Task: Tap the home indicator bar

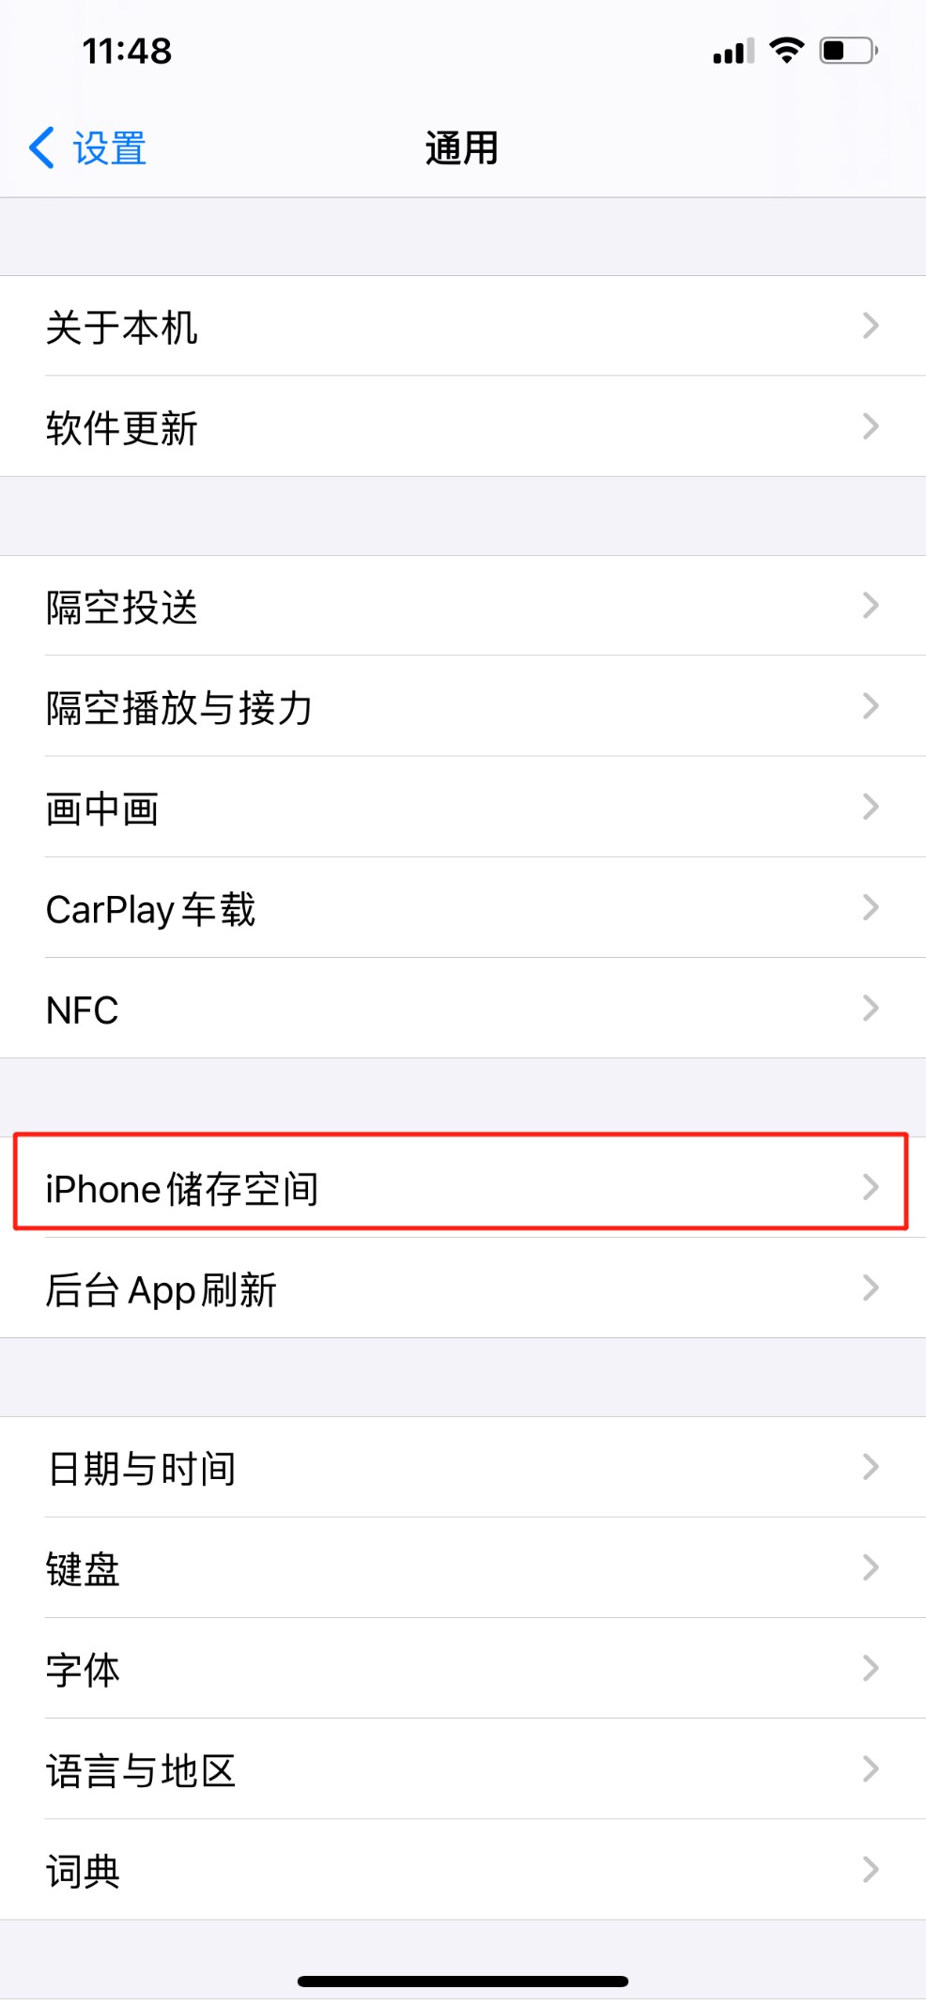Action: (x=463, y=1981)
